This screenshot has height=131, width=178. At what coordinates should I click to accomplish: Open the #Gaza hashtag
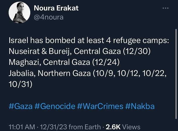coord(20,106)
